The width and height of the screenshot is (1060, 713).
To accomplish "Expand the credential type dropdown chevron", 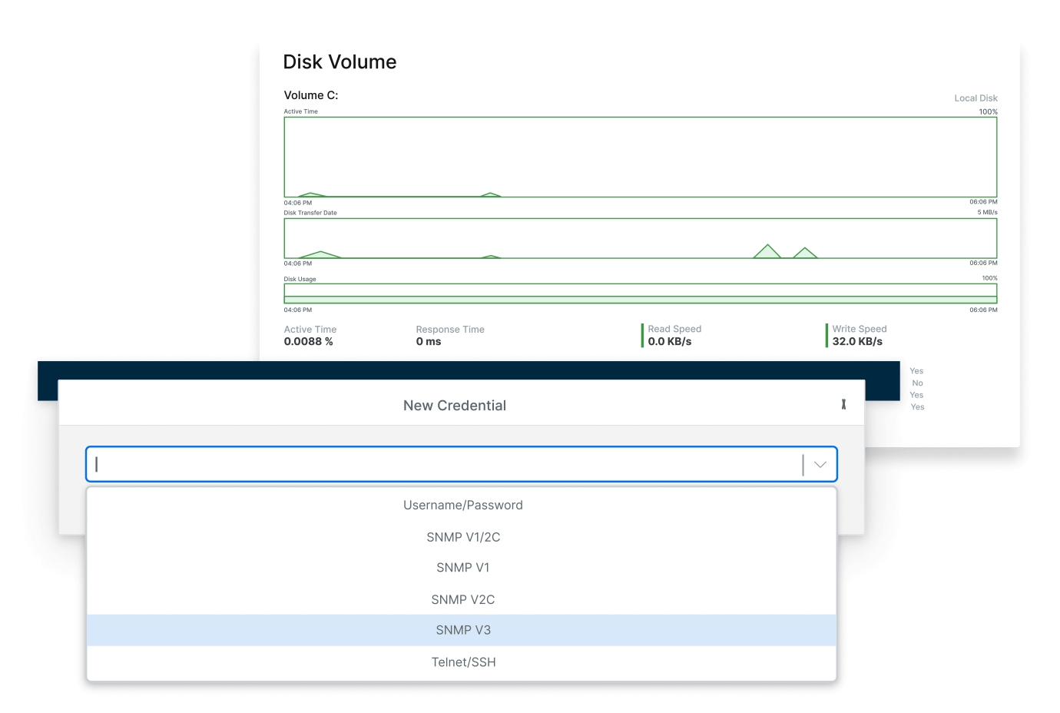I will tap(820, 464).
